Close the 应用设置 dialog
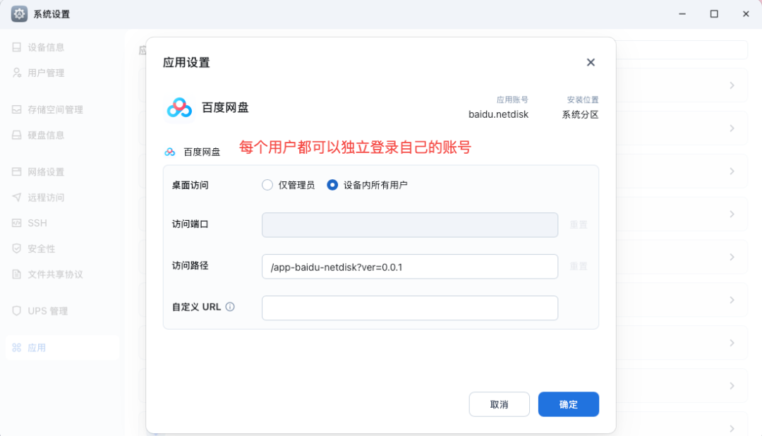762x436 pixels. click(591, 62)
